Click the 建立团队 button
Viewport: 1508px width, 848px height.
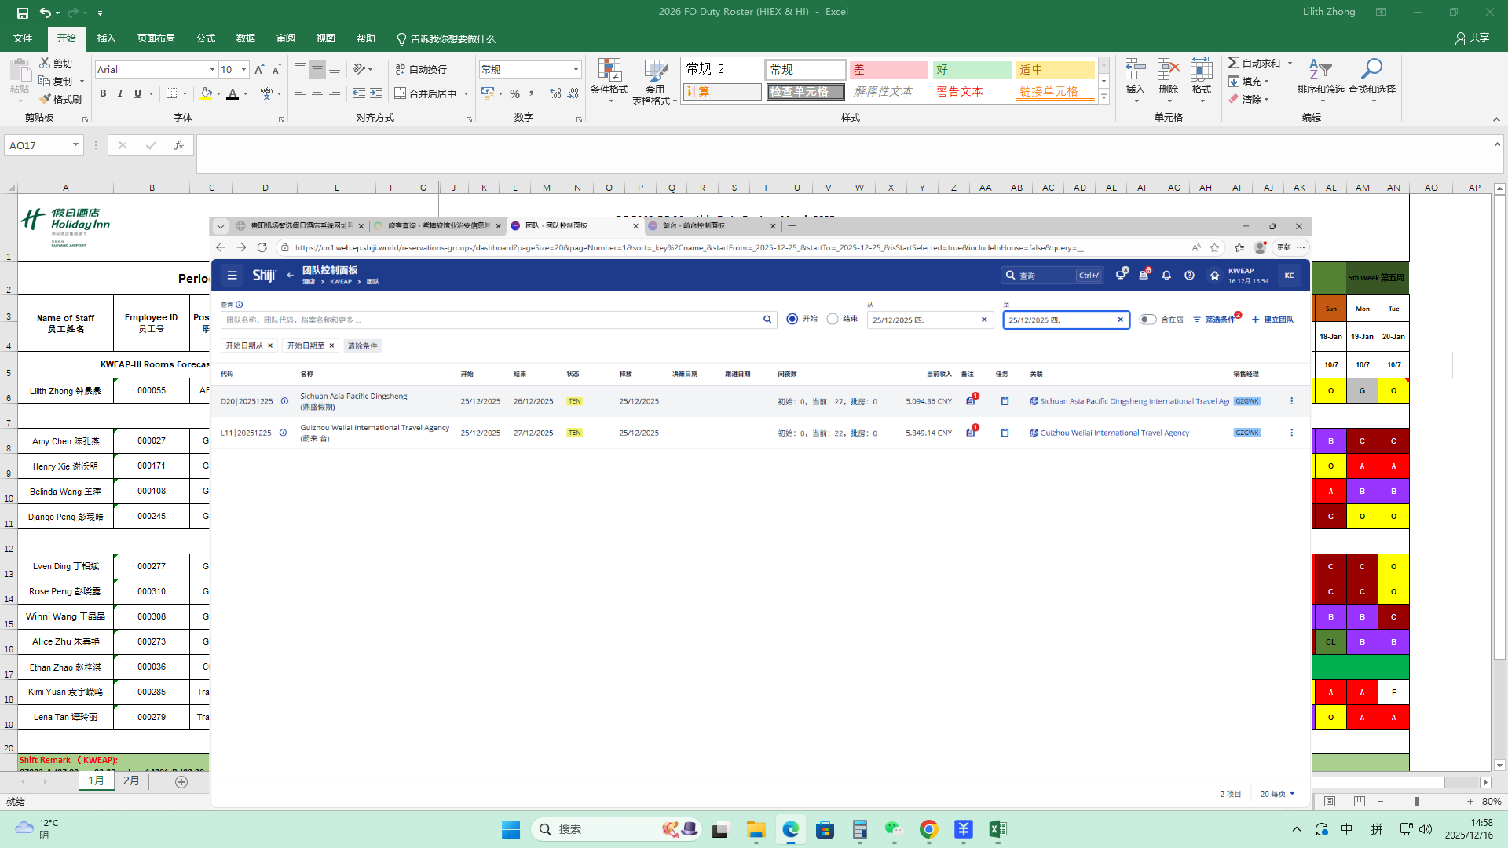pyautogui.click(x=1272, y=320)
